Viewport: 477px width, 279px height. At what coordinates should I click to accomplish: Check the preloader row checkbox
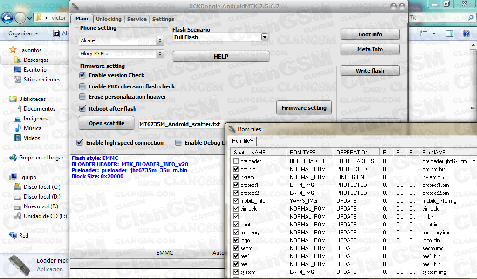pos(236,161)
